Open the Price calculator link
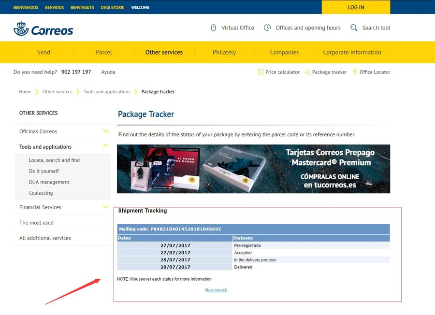Screen dimensions: 435x315 point(282,72)
